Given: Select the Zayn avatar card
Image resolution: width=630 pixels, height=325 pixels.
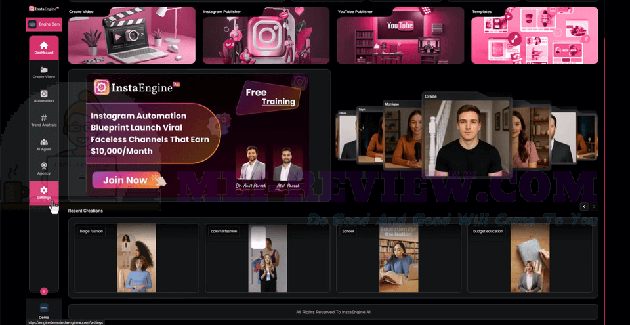Looking at the screenshot, I should pyautogui.click(x=369, y=135).
